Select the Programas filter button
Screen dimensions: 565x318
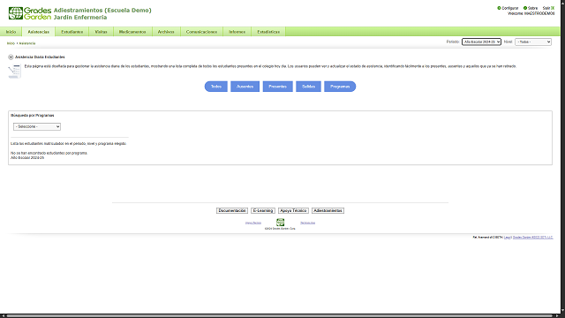[340, 87]
